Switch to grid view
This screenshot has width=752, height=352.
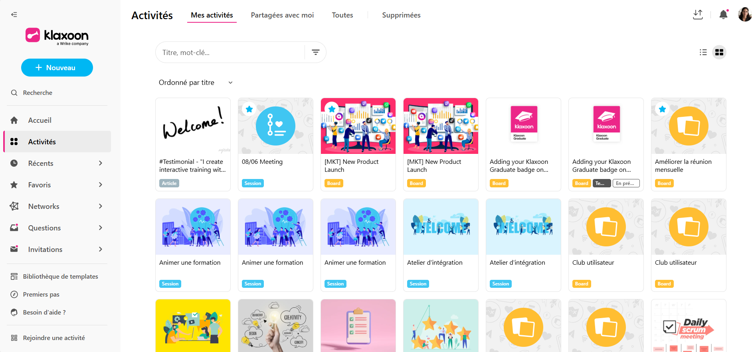click(x=719, y=52)
